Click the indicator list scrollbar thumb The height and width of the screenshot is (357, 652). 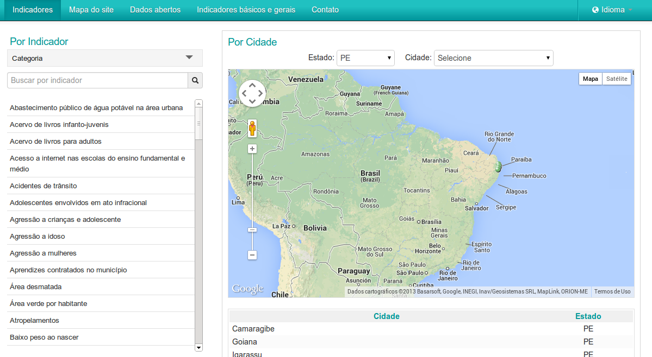click(199, 124)
